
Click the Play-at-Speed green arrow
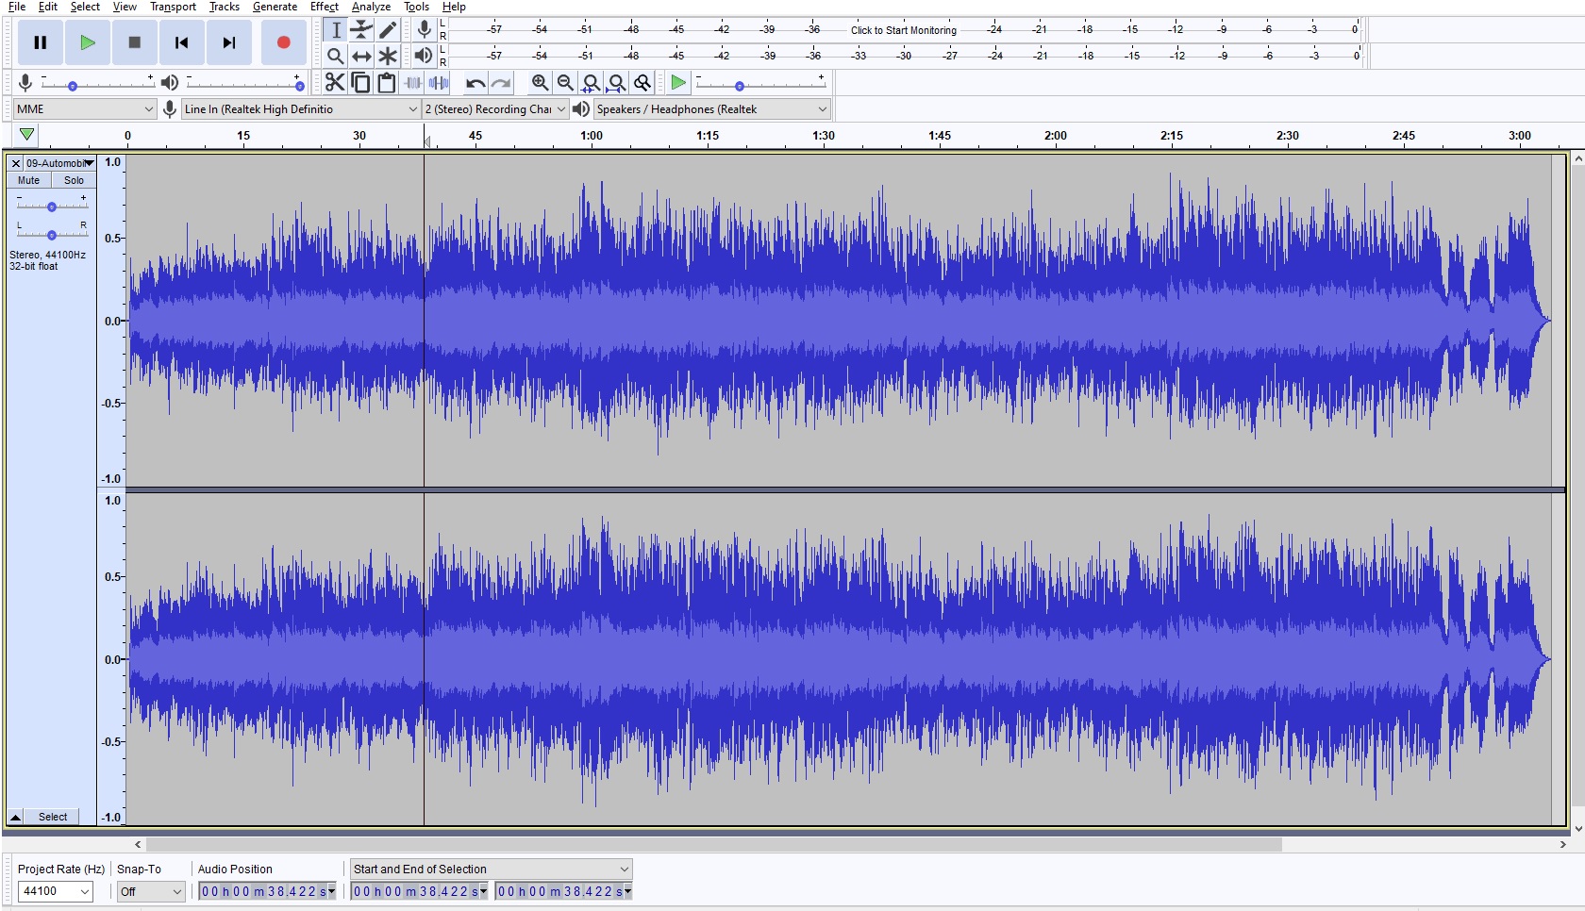(677, 83)
